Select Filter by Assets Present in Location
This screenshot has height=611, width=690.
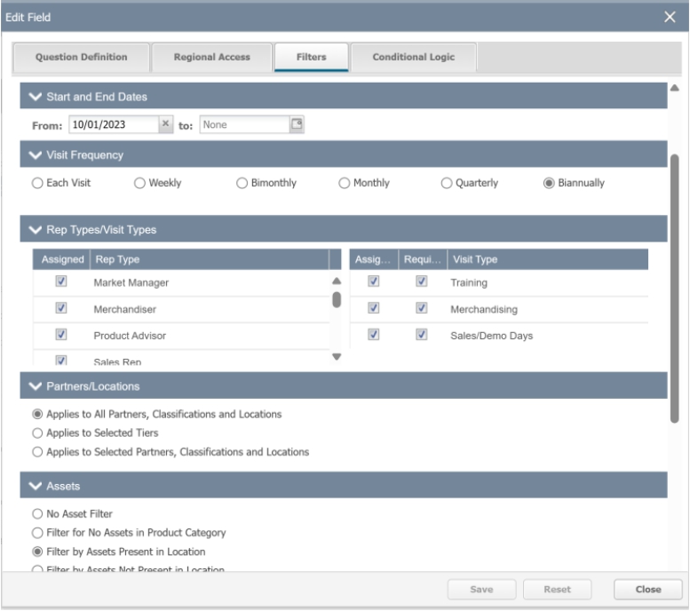(37, 551)
